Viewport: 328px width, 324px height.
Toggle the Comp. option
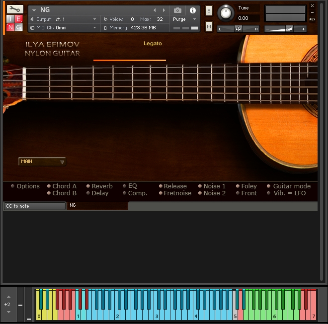pos(124,193)
